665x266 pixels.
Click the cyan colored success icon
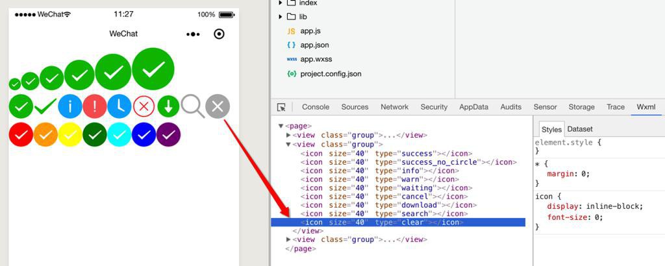point(119,135)
